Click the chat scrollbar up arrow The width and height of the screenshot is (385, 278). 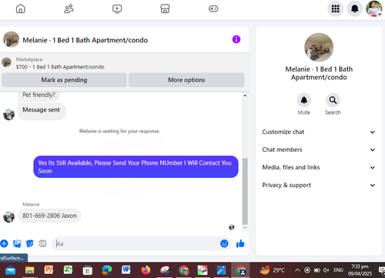tap(245, 95)
